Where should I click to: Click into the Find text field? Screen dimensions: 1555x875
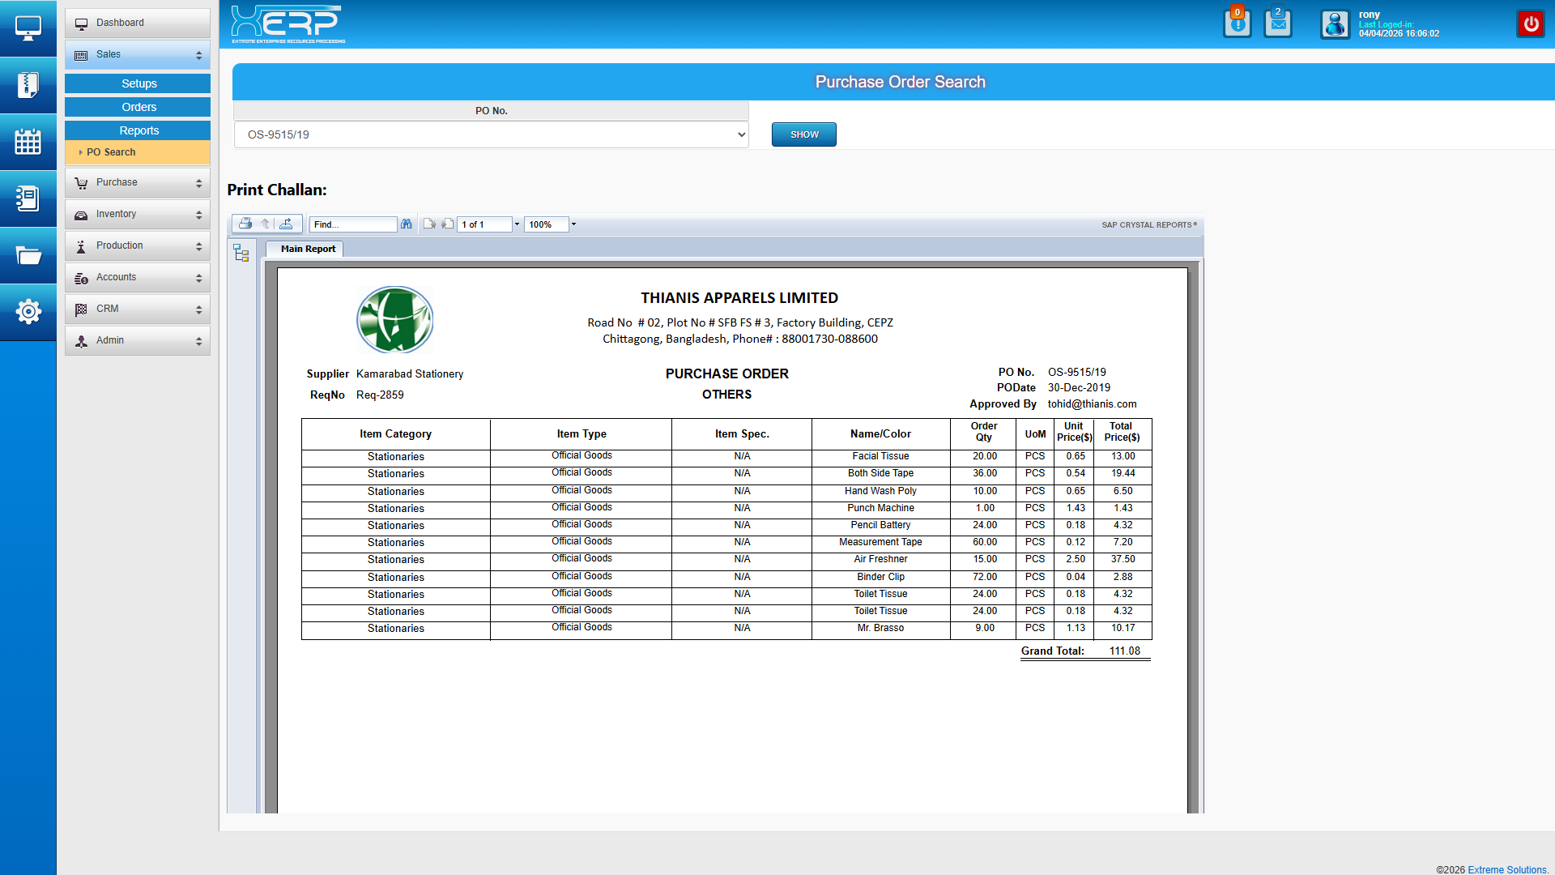(352, 224)
